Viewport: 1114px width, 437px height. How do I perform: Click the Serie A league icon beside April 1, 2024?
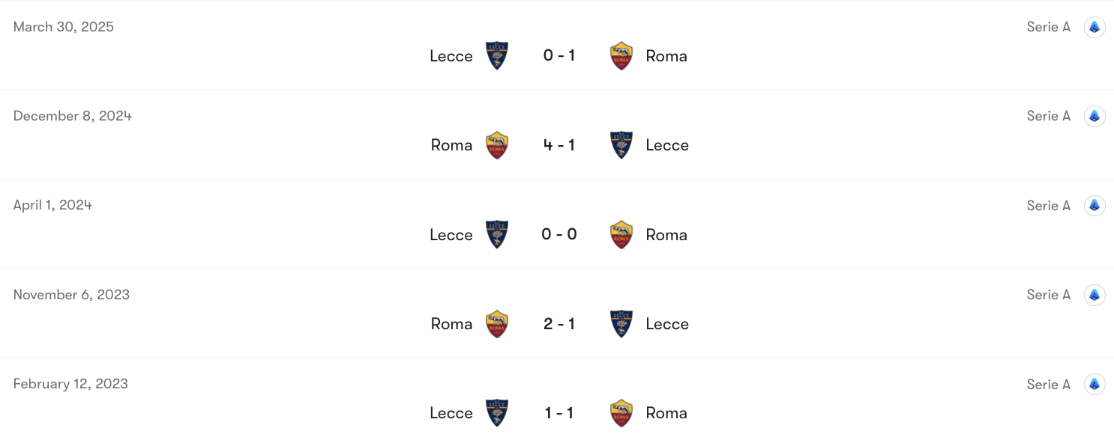pyautogui.click(x=1095, y=205)
